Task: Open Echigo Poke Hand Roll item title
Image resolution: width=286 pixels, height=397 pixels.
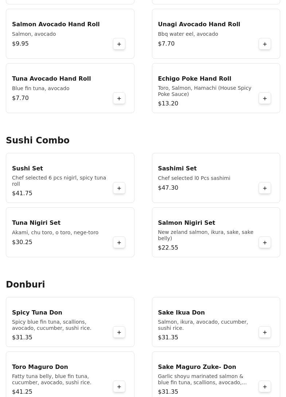Action: pos(194,78)
